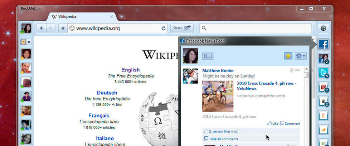The width and height of the screenshot is (350, 146).
Task: Bookmark page with address bar star
Action: pyautogui.click(x=63, y=28)
